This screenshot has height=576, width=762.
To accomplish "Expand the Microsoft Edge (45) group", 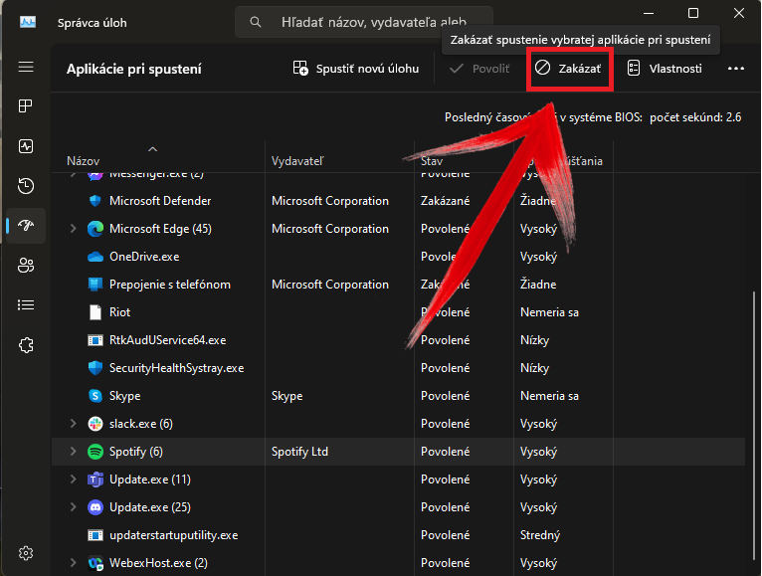I will click(x=73, y=229).
